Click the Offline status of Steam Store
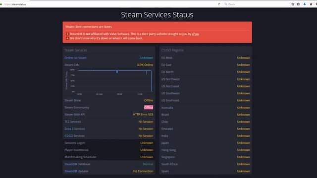Image resolution: width=317 pixels, height=178 pixels. (149, 100)
